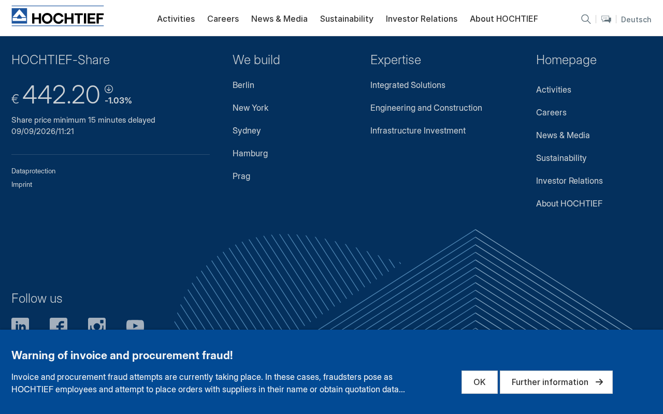The height and width of the screenshot is (414, 663).
Task: Open footer Investor Relations link
Action: [x=569, y=181]
